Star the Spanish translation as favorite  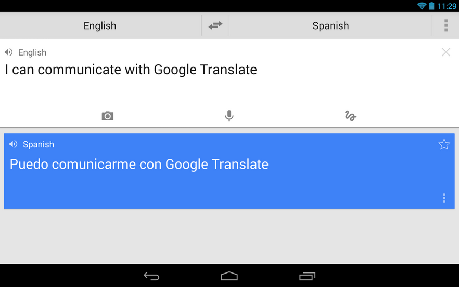tap(443, 144)
